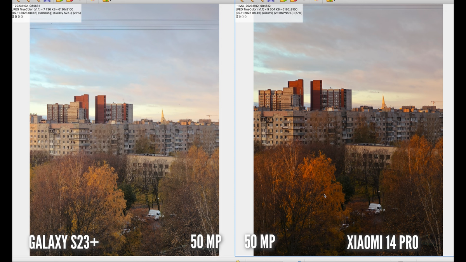Click the filename text 20231102_084631
Screen dimensions: 466x262
tap(27, 6)
